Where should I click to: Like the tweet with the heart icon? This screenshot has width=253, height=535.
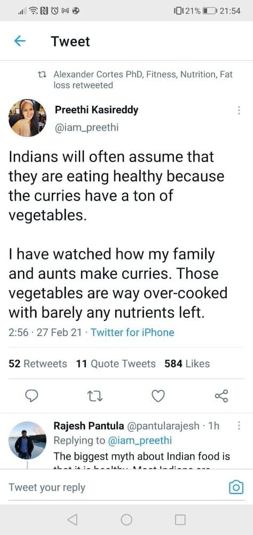pyautogui.click(x=158, y=396)
